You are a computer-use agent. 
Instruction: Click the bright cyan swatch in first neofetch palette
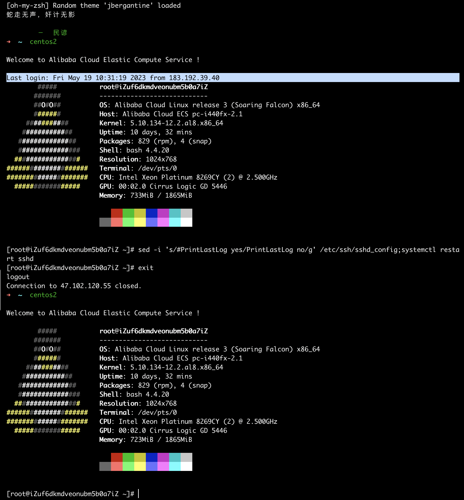175,222
